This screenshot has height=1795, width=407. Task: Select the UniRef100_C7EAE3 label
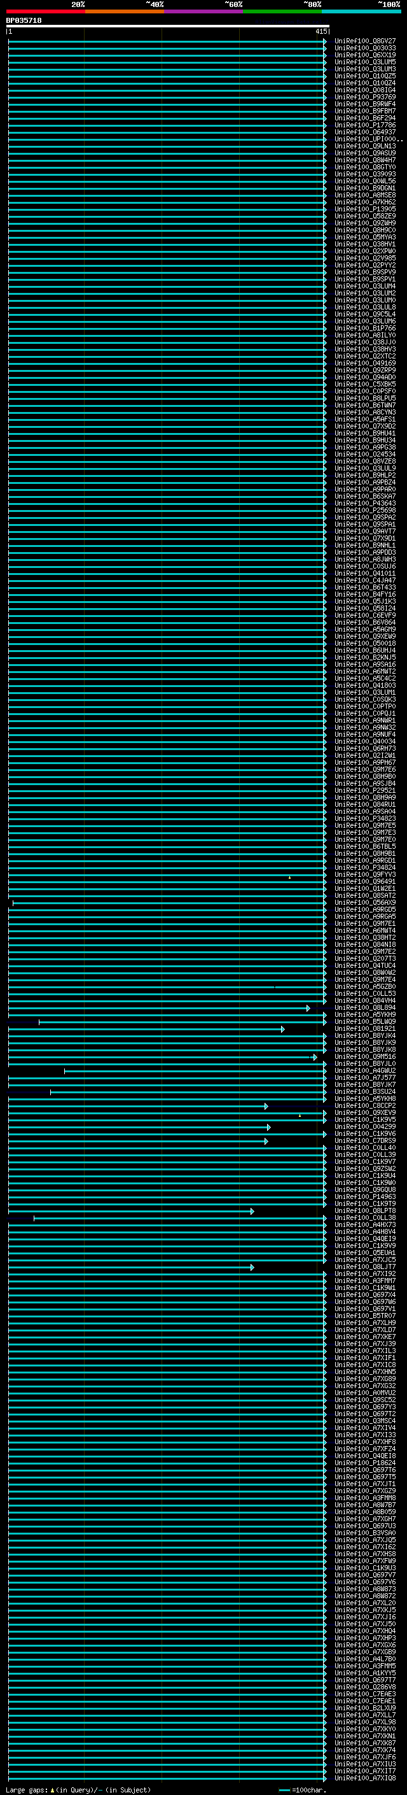tap(365, 1694)
